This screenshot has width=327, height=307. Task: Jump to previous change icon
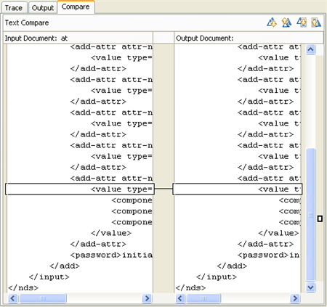[x=316, y=22]
